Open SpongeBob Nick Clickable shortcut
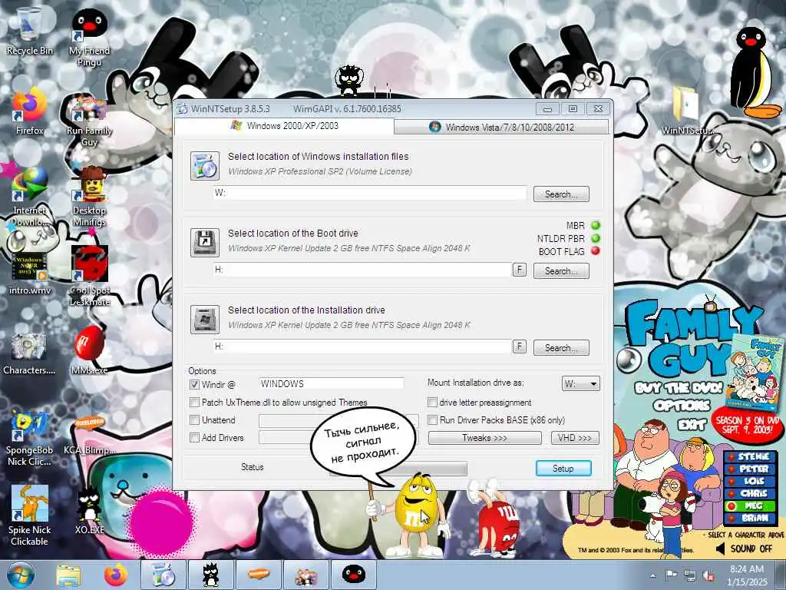This screenshot has height=590, width=786. point(29,439)
